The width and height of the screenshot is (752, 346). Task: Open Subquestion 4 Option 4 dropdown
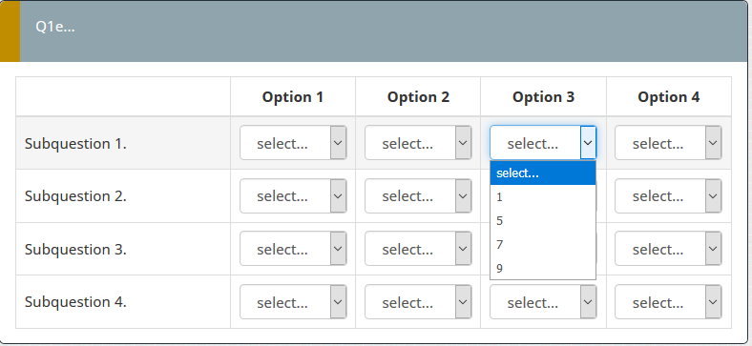point(668,302)
